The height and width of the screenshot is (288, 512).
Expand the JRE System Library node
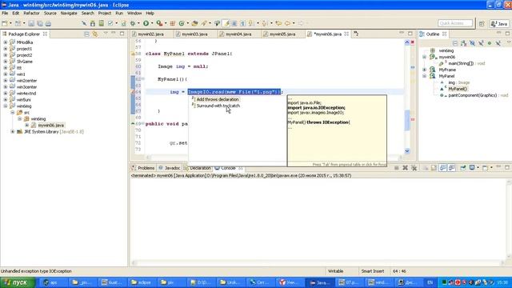point(13,131)
